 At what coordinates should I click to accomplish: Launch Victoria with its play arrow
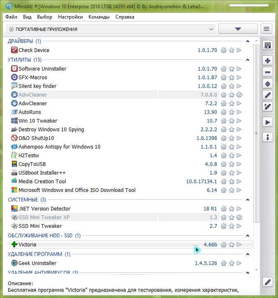pyautogui.click(x=239, y=245)
